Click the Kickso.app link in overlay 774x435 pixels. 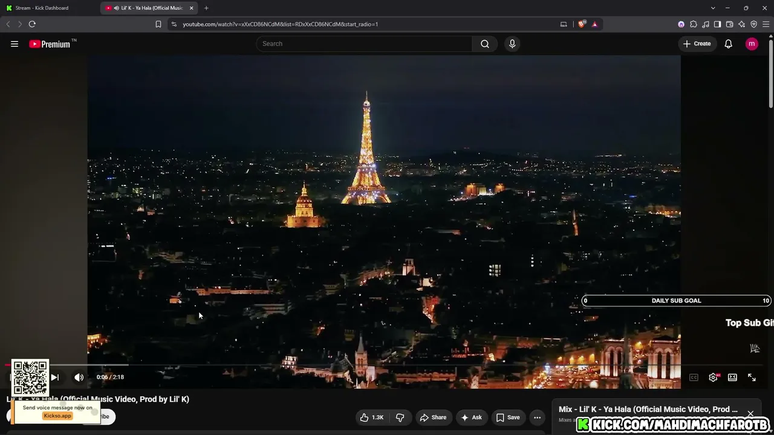click(57, 416)
